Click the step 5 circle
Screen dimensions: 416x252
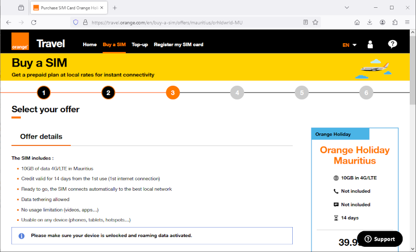(x=302, y=92)
